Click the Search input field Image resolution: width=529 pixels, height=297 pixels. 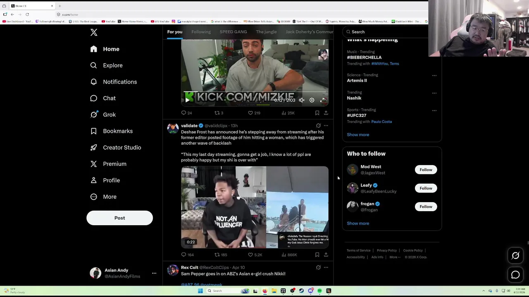click(x=386, y=32)
